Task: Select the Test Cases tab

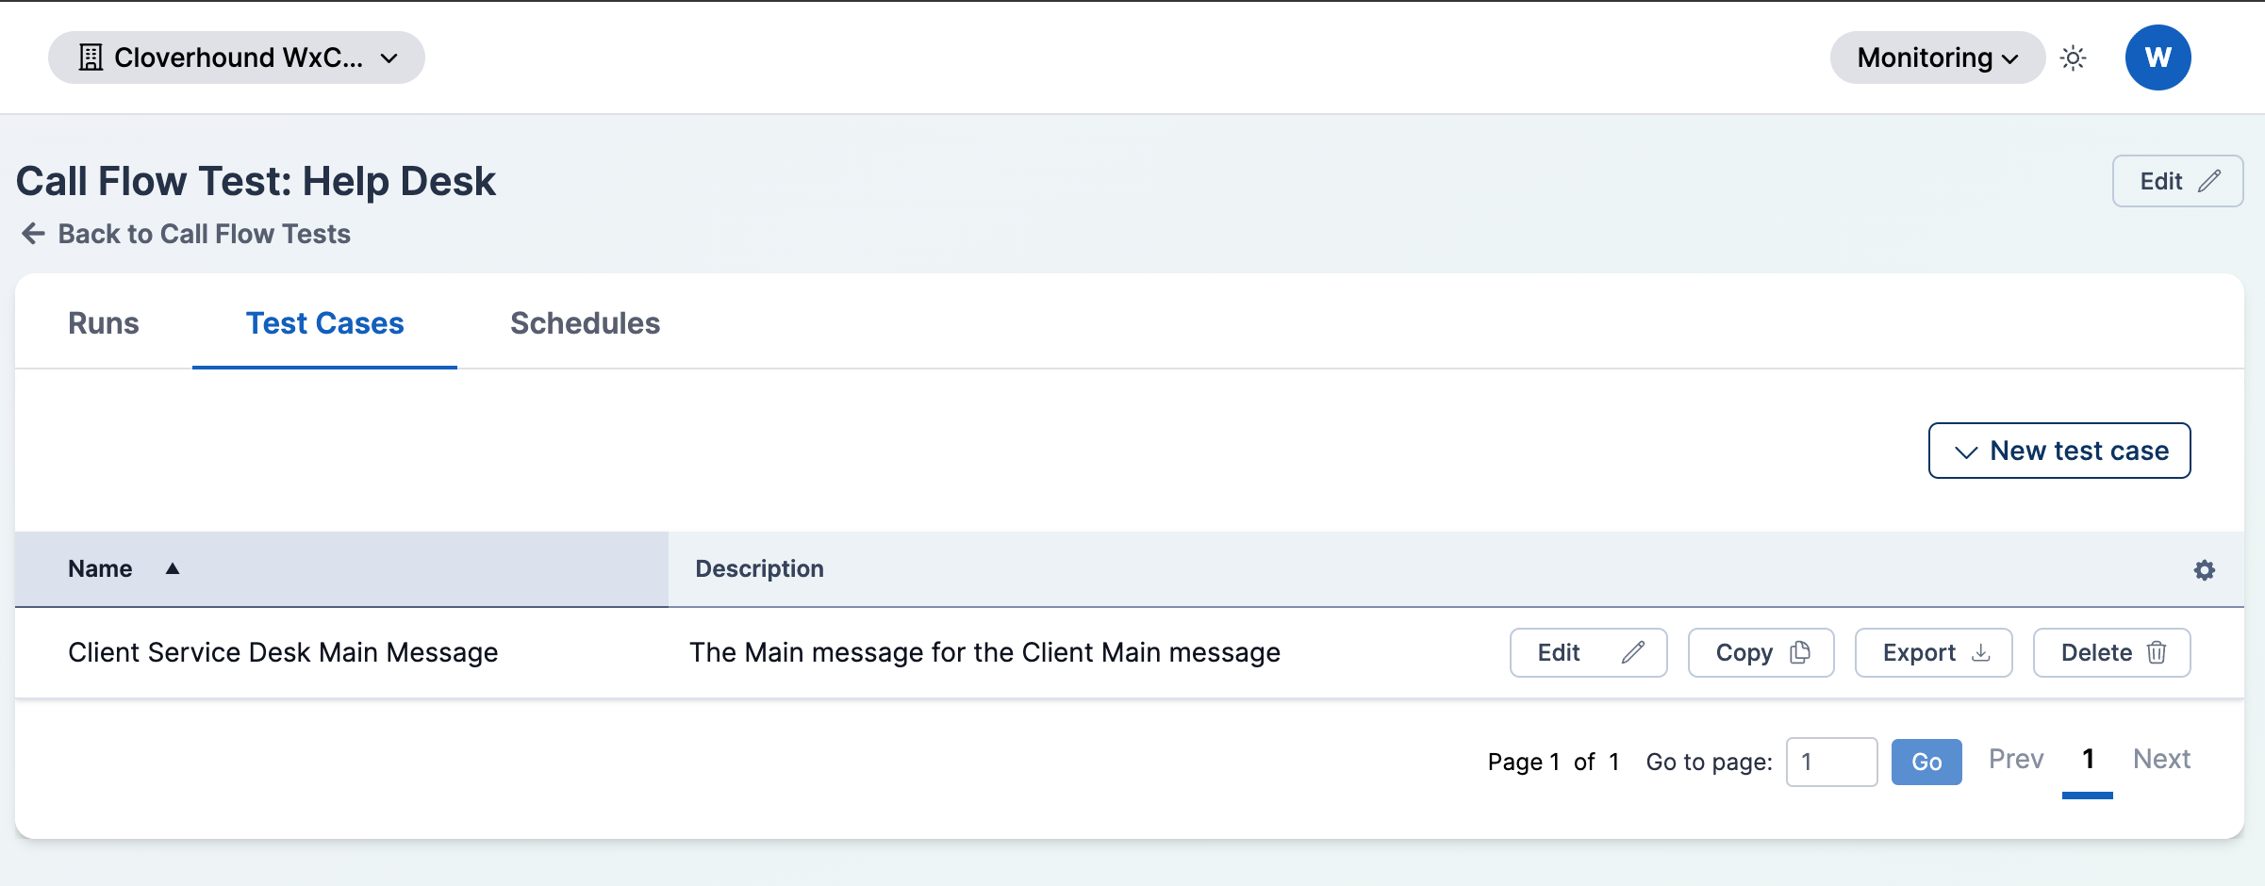Action: pyautogui.click(x=324, y=323)
